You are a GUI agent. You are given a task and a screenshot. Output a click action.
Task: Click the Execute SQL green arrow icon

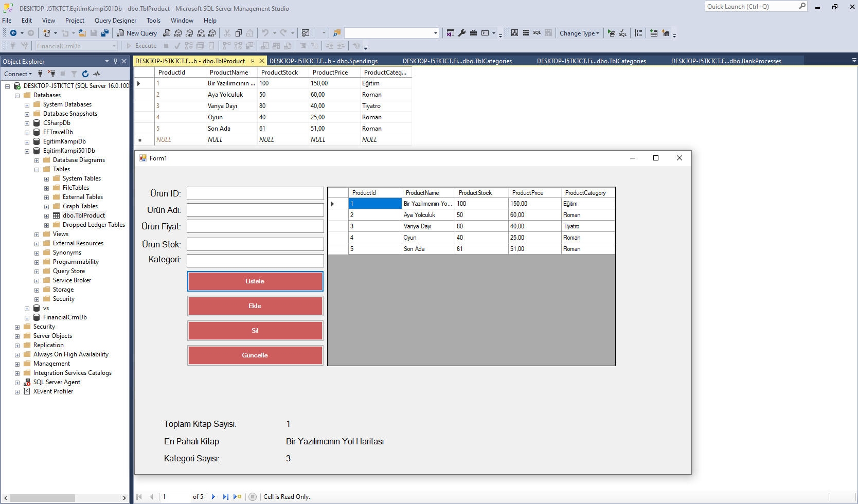tap(611, 33)
